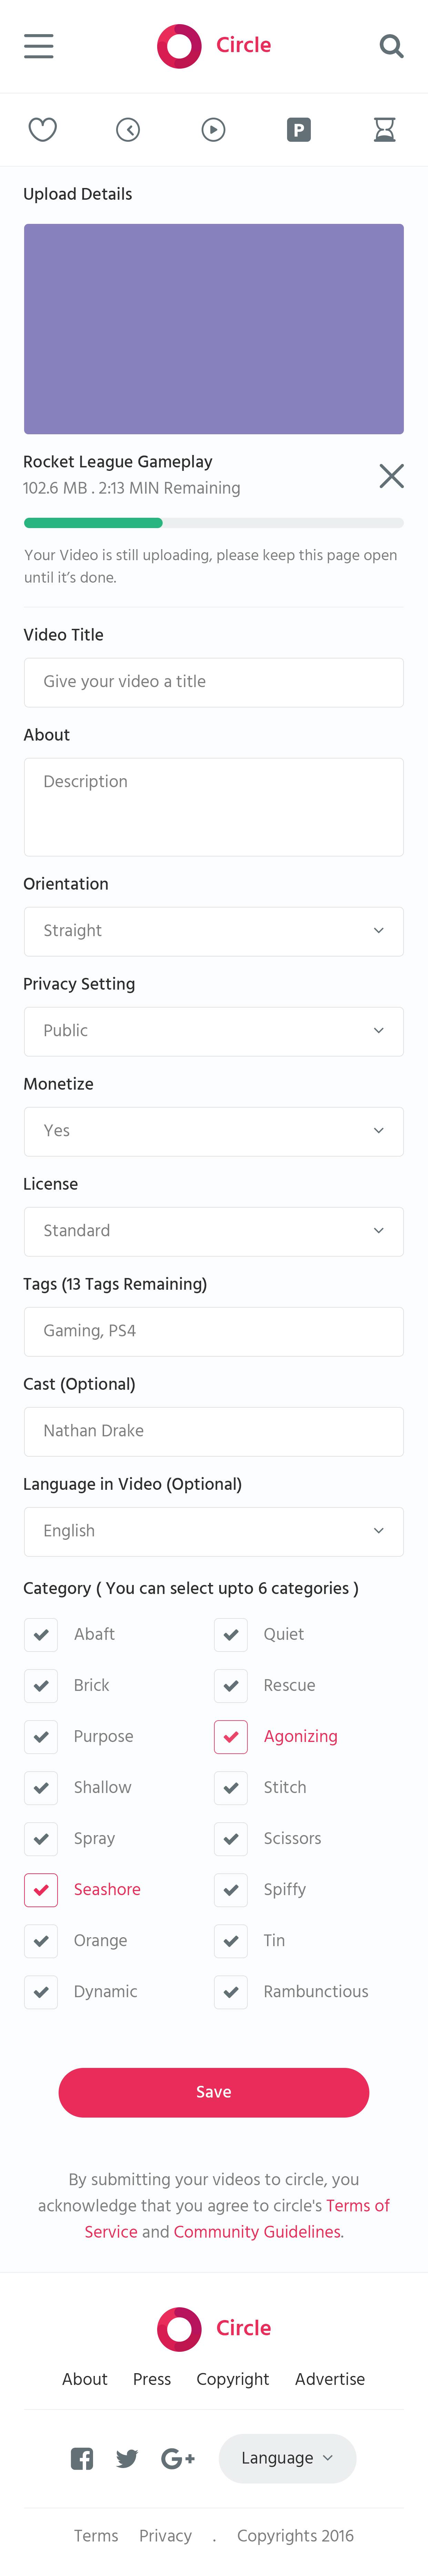Cancel upload with the X icon
Screen dimensions: 428x2576
pyautogui.click(x=391, y=476)
